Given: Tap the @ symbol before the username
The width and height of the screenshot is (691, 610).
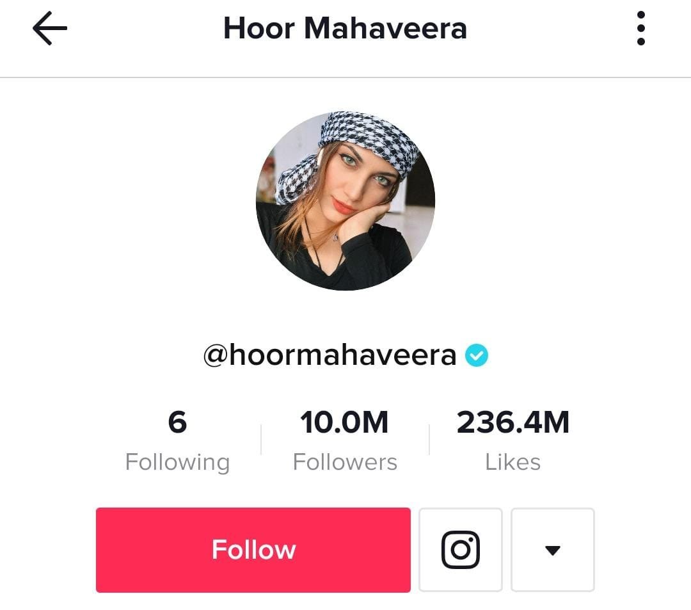Looking at the screenshot, I should (x=216, y=356).
